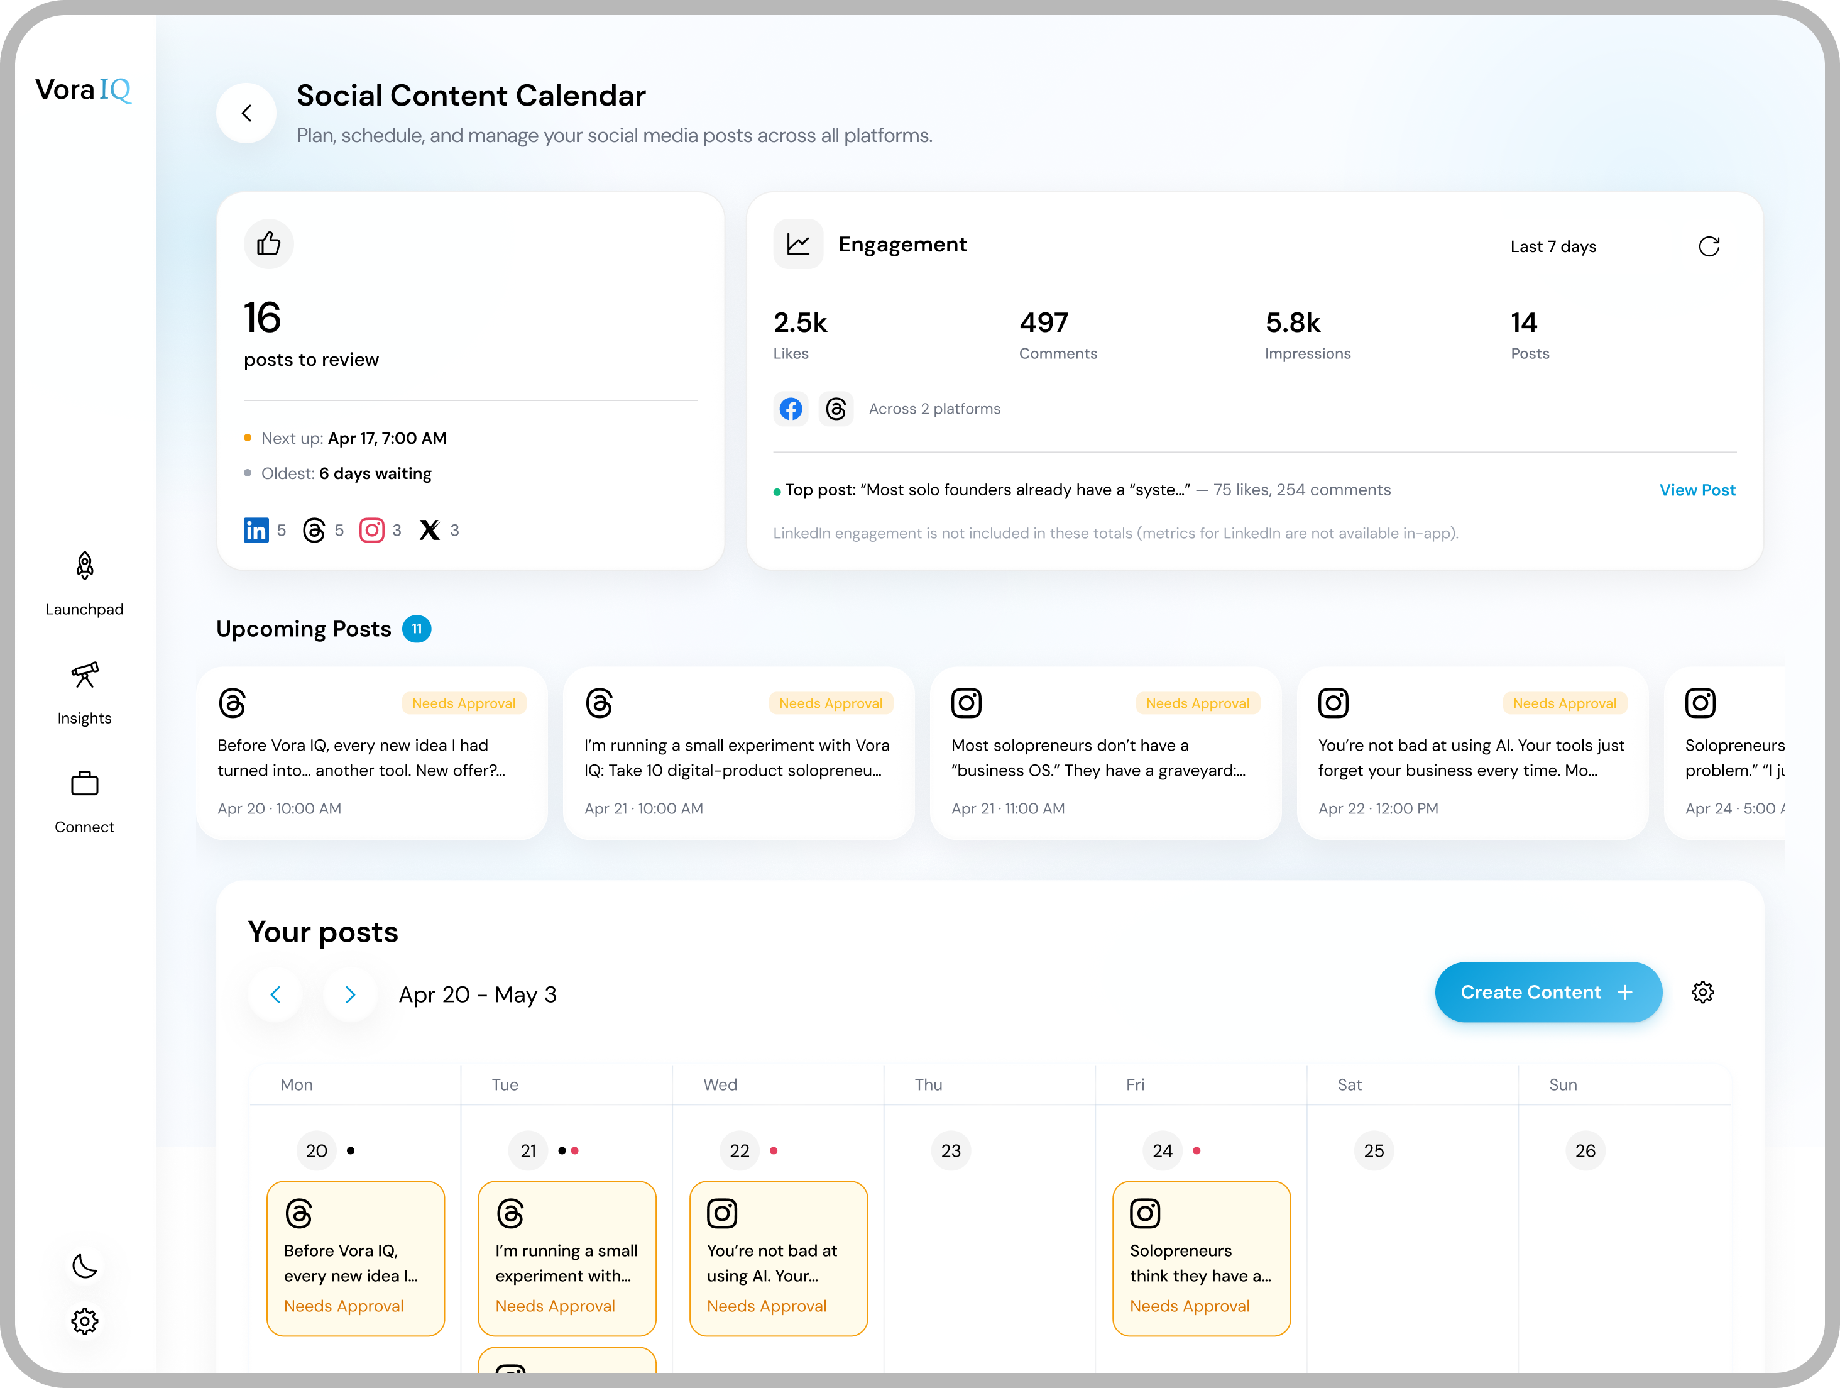Viewport: 1840px width, 1388px height.
Task: Select day 23 in calendar
Action: [x=951, y=1151]
